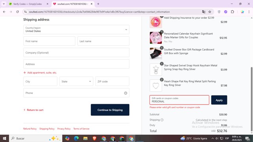Open the weather widget Lluvia ligera
Viewport: 253px width, 142px height.
(194, 138)
